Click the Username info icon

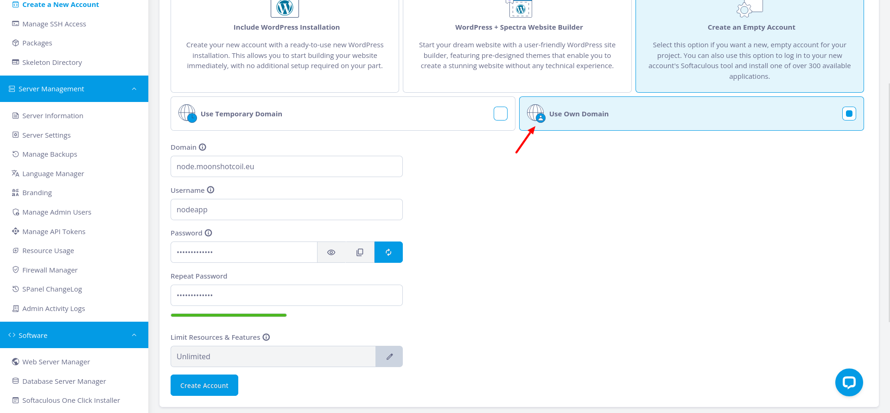(210, 190)
